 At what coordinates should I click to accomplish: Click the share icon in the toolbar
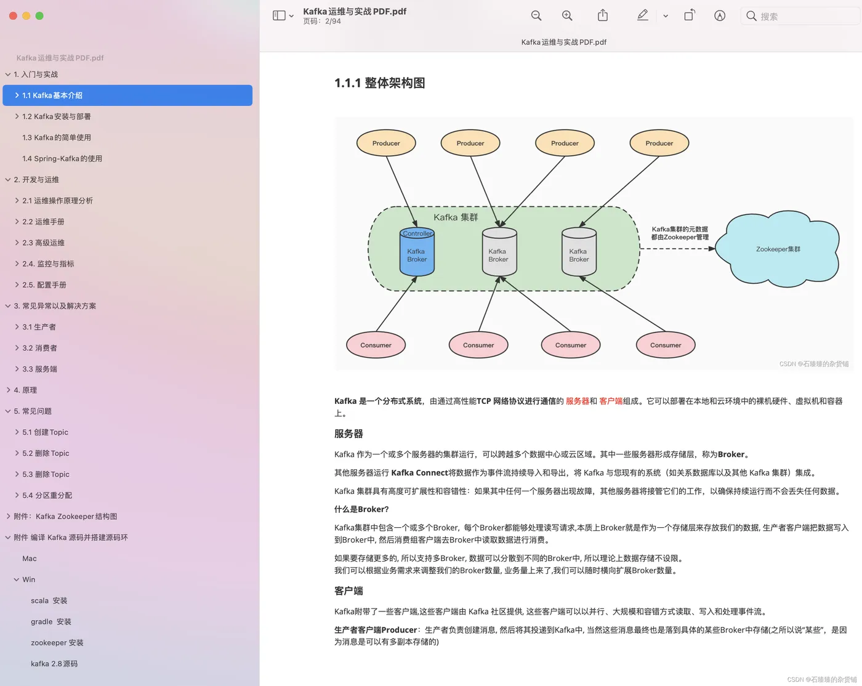(x=603, y=15)
